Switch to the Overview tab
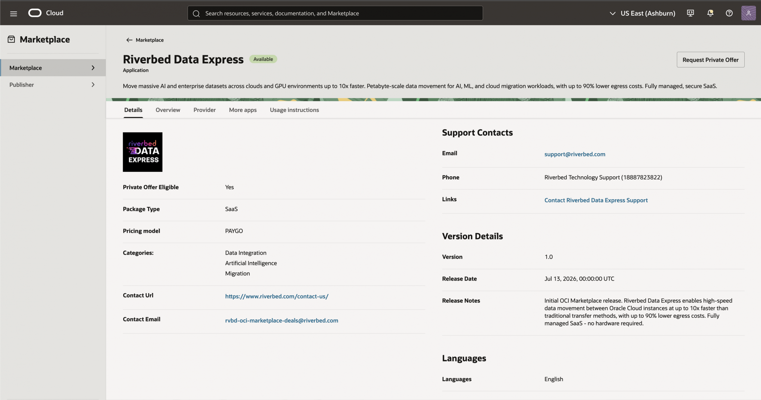The height and width of the screenshot is (400, 761). pos(168,110)
